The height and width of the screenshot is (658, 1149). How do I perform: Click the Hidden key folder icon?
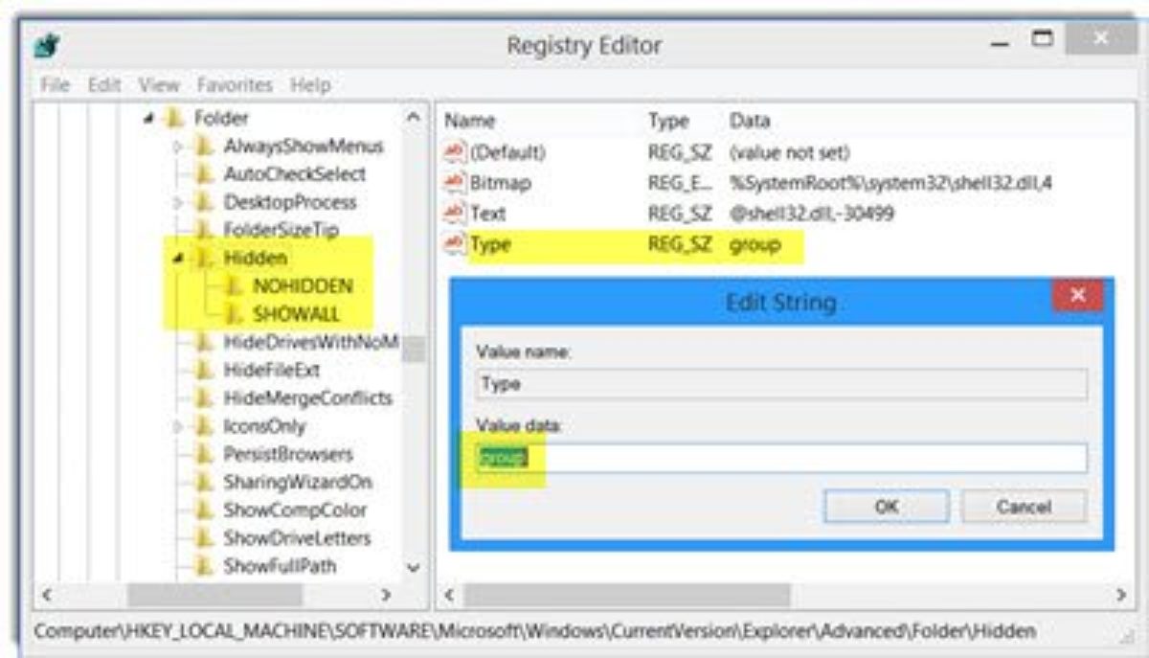(203, 259)
